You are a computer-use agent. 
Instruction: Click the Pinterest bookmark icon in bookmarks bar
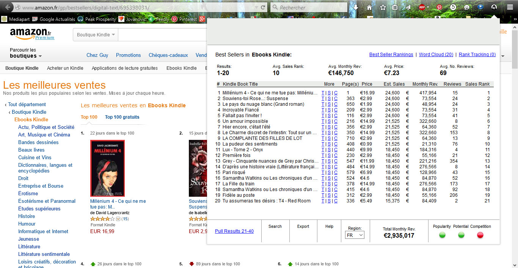click(174, 19)
